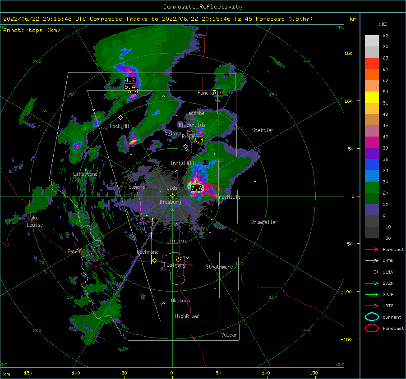Click the Drumheller city label
The image size is (406, 379).
pyautogui.click(x=264, y=222)
